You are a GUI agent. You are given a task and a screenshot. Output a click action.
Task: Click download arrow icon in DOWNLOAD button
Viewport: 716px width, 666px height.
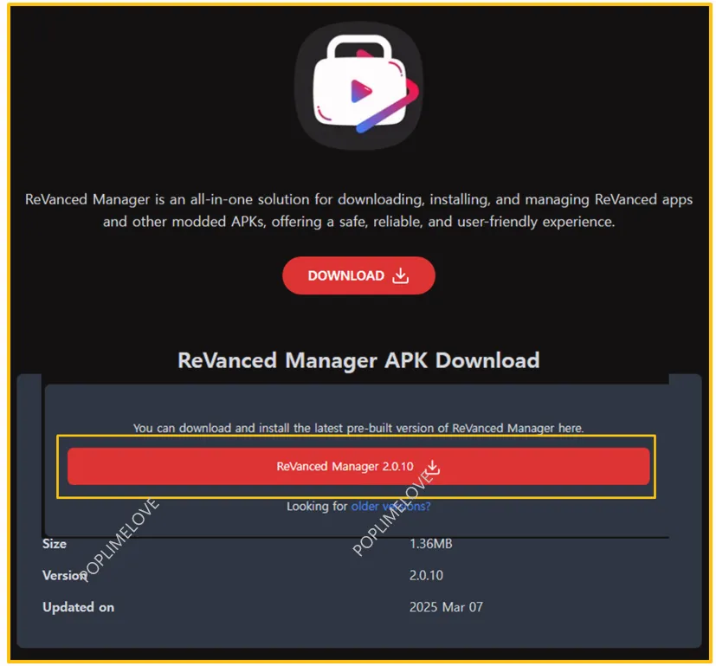[401, 275]
